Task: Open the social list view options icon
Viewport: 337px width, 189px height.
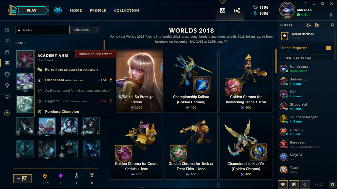Action: (x=325, y=25)
